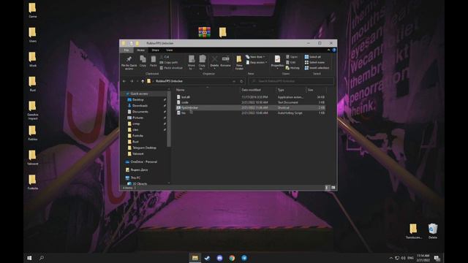Click the History command in ribbon
This screenshot has height=263, width=468.
[292, 68]
